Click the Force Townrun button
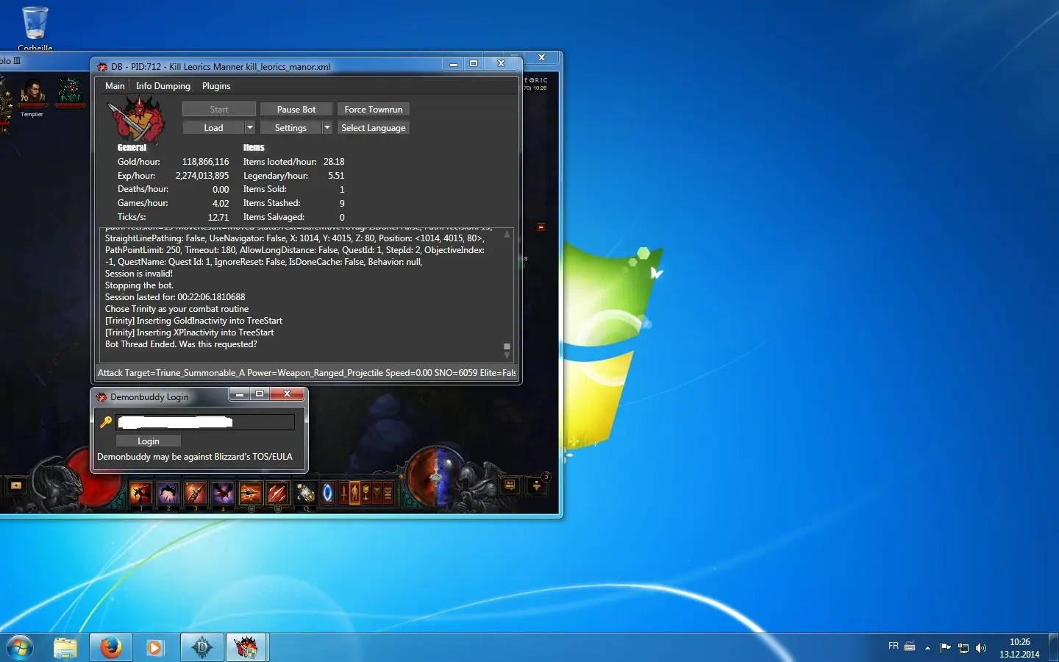Viewport: 1059px width, 662px height. coord(374,109)
